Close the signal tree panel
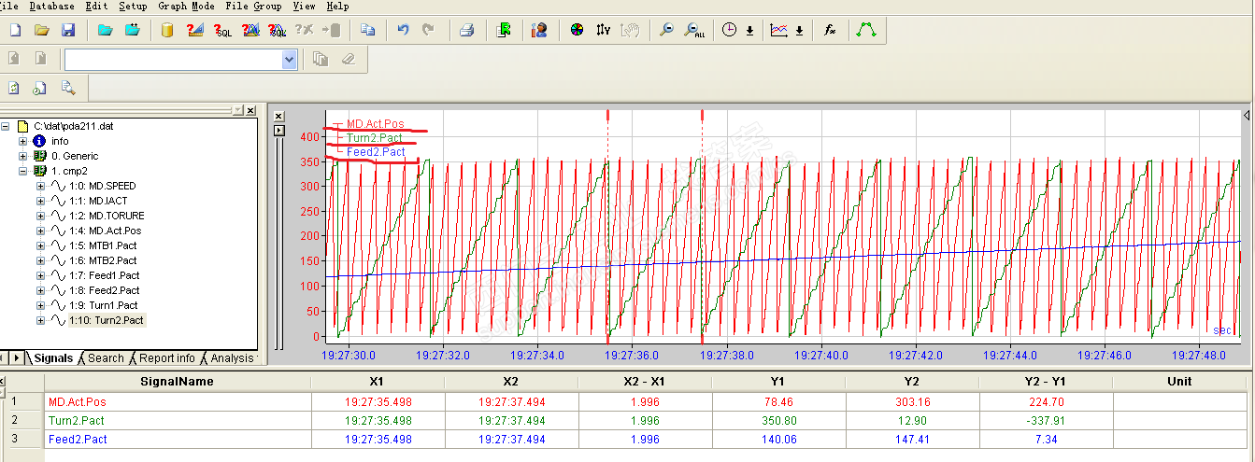This screenshot has width=1255, height=462. point(250,110)
